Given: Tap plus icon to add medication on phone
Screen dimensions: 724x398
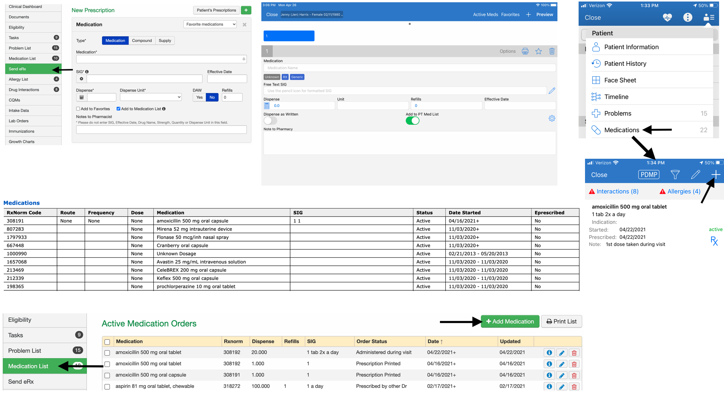Looking at the screenshot, I should (716, 175).
